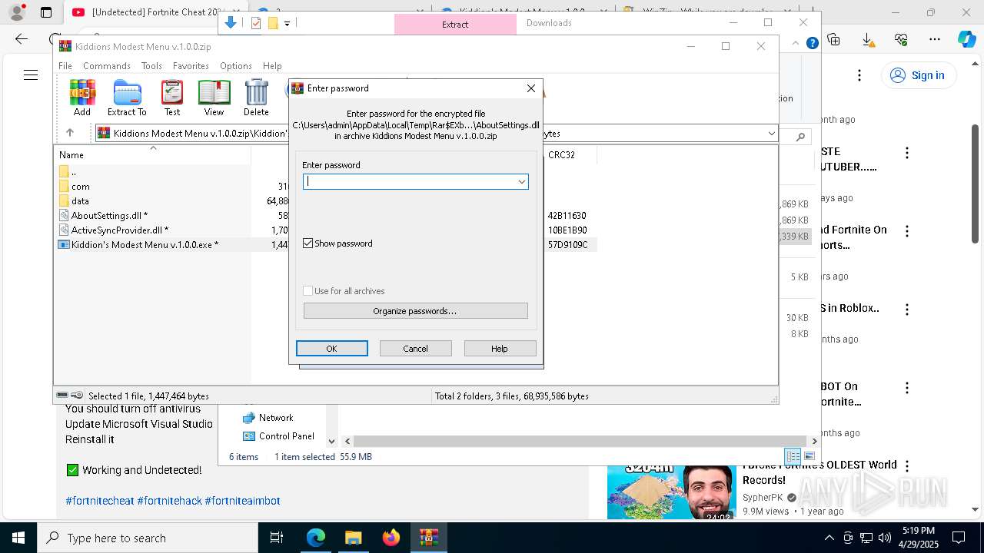Click the parent folder '..' entry
Image resolution: width=984 pixels, height=553 pixels.
click(x=68, y=171)
